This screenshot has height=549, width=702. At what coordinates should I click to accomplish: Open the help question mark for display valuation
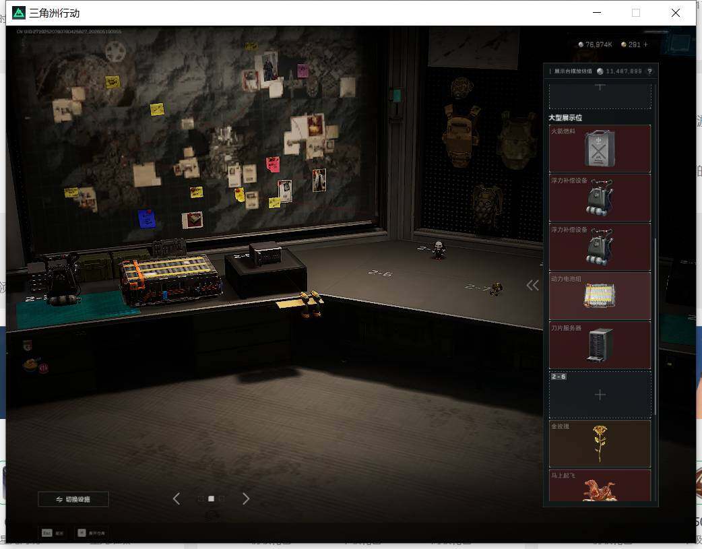(x=649, y=71)
